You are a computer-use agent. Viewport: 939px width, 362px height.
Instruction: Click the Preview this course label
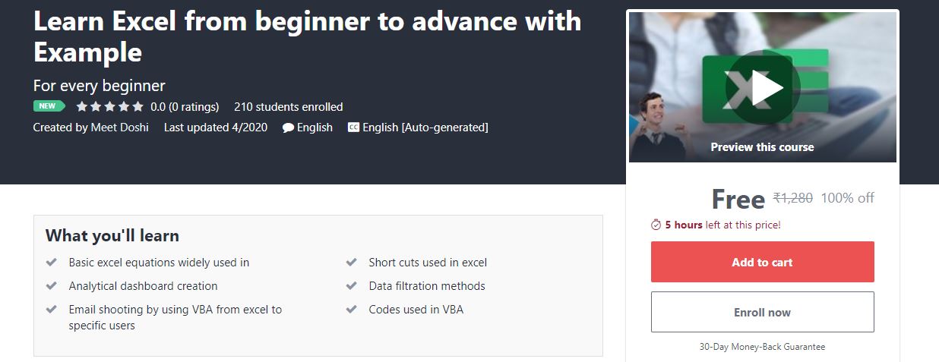click(x=762, y=147)
